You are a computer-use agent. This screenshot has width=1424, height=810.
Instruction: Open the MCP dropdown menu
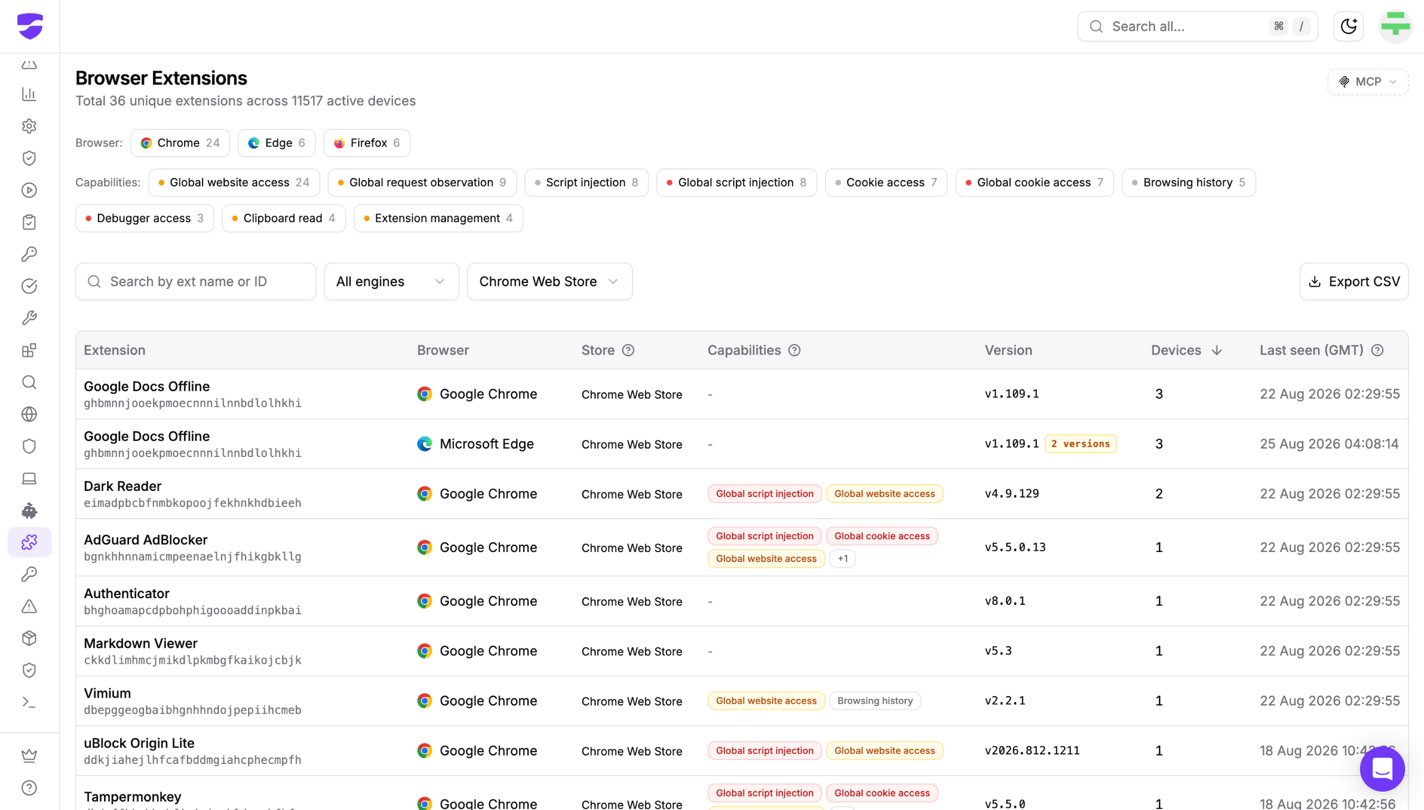[x=1367, y=82]
